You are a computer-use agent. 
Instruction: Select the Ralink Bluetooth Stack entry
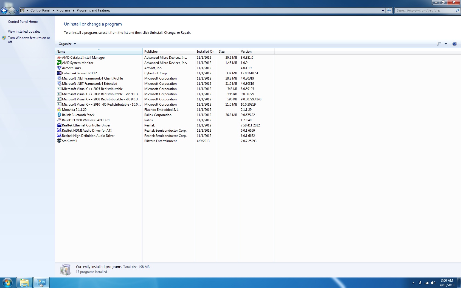click(165, 115)
